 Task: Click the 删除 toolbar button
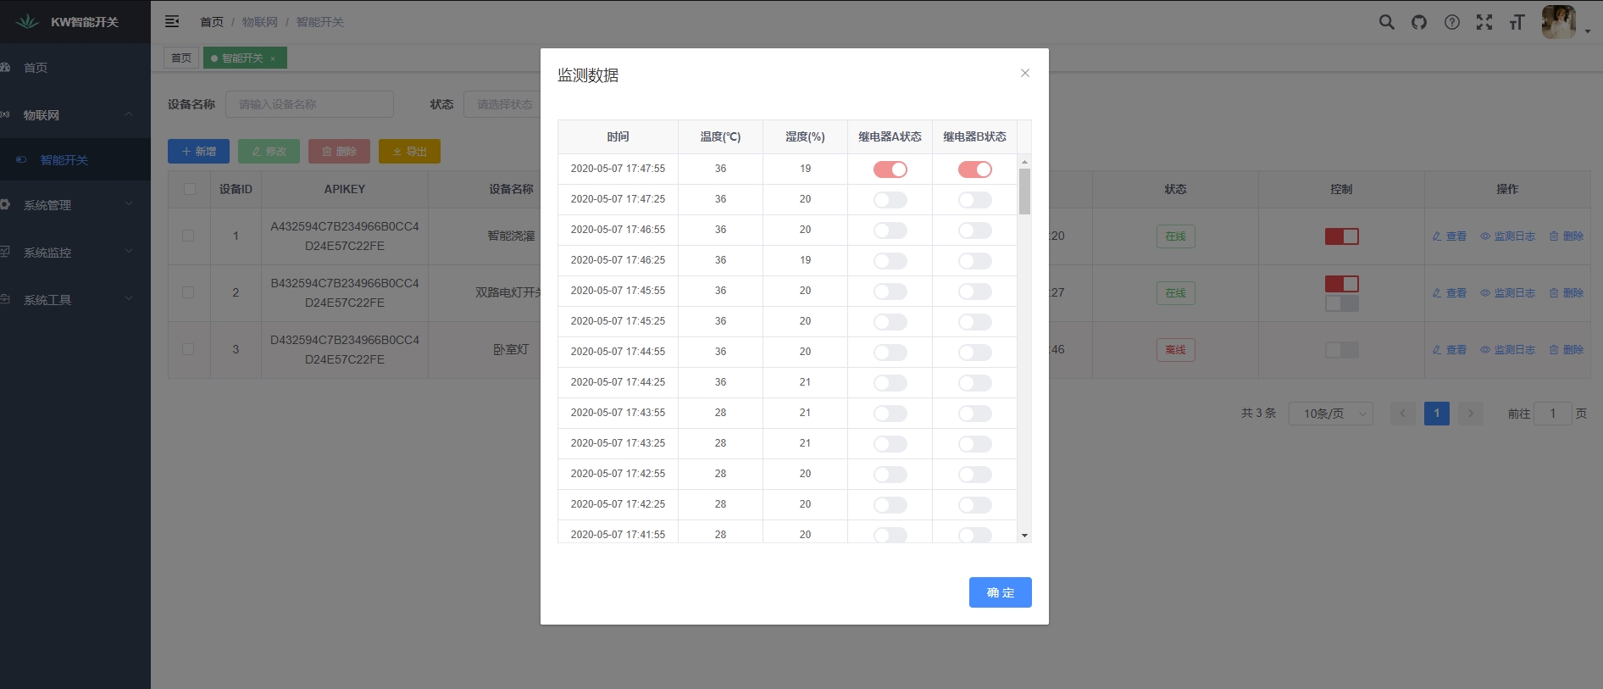339,151
